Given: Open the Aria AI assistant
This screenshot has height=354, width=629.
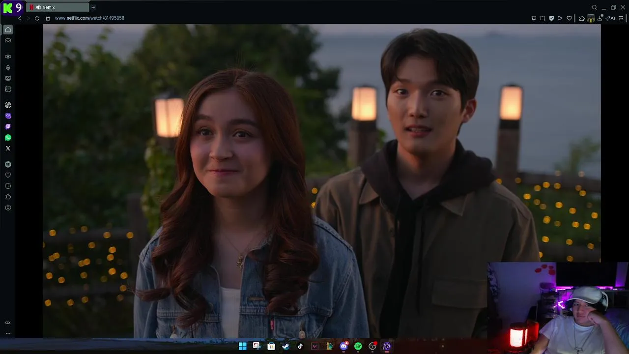Looking at the screenshot, I should click(x=611, y=18).
